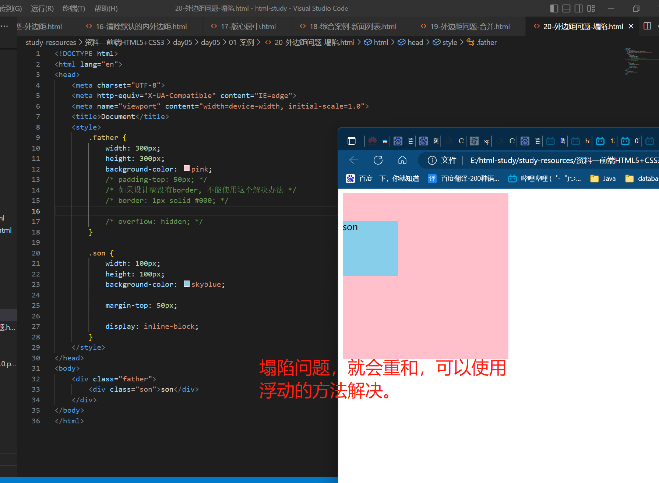
Task: Click the .son selector on line 20
Action: coord(97,253)
